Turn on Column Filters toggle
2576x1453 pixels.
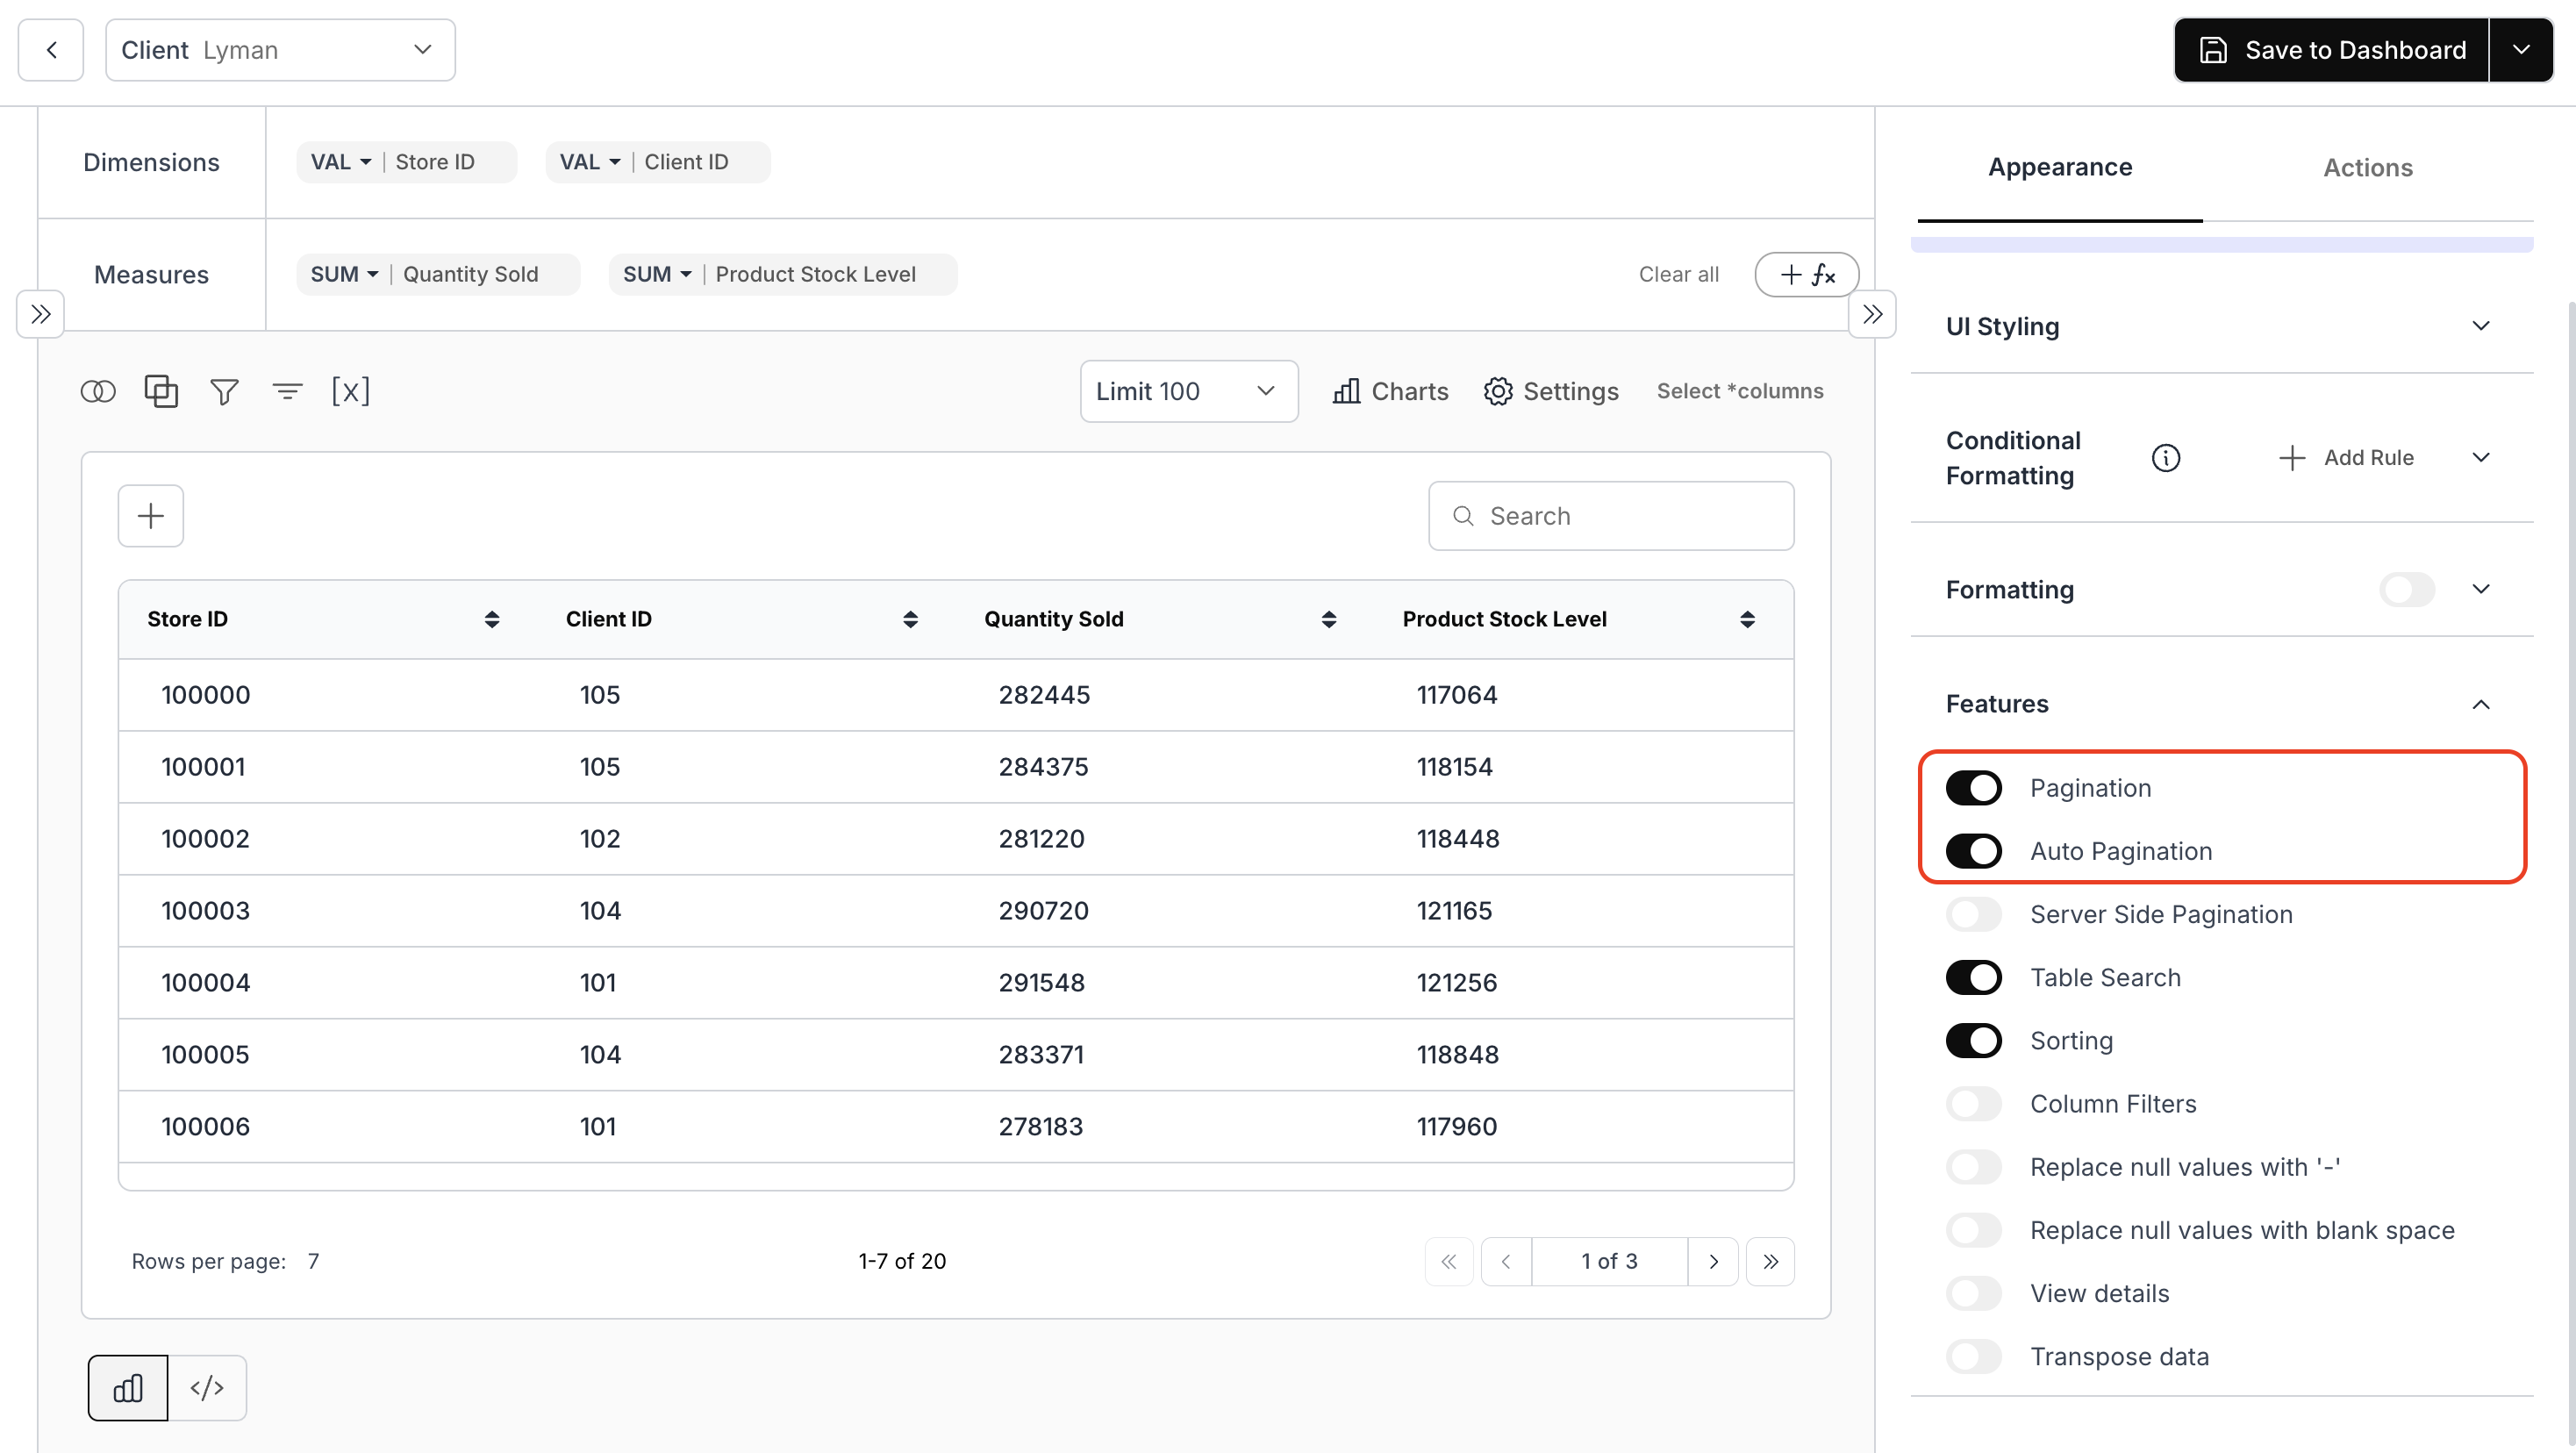(x=1973, y=1104)
